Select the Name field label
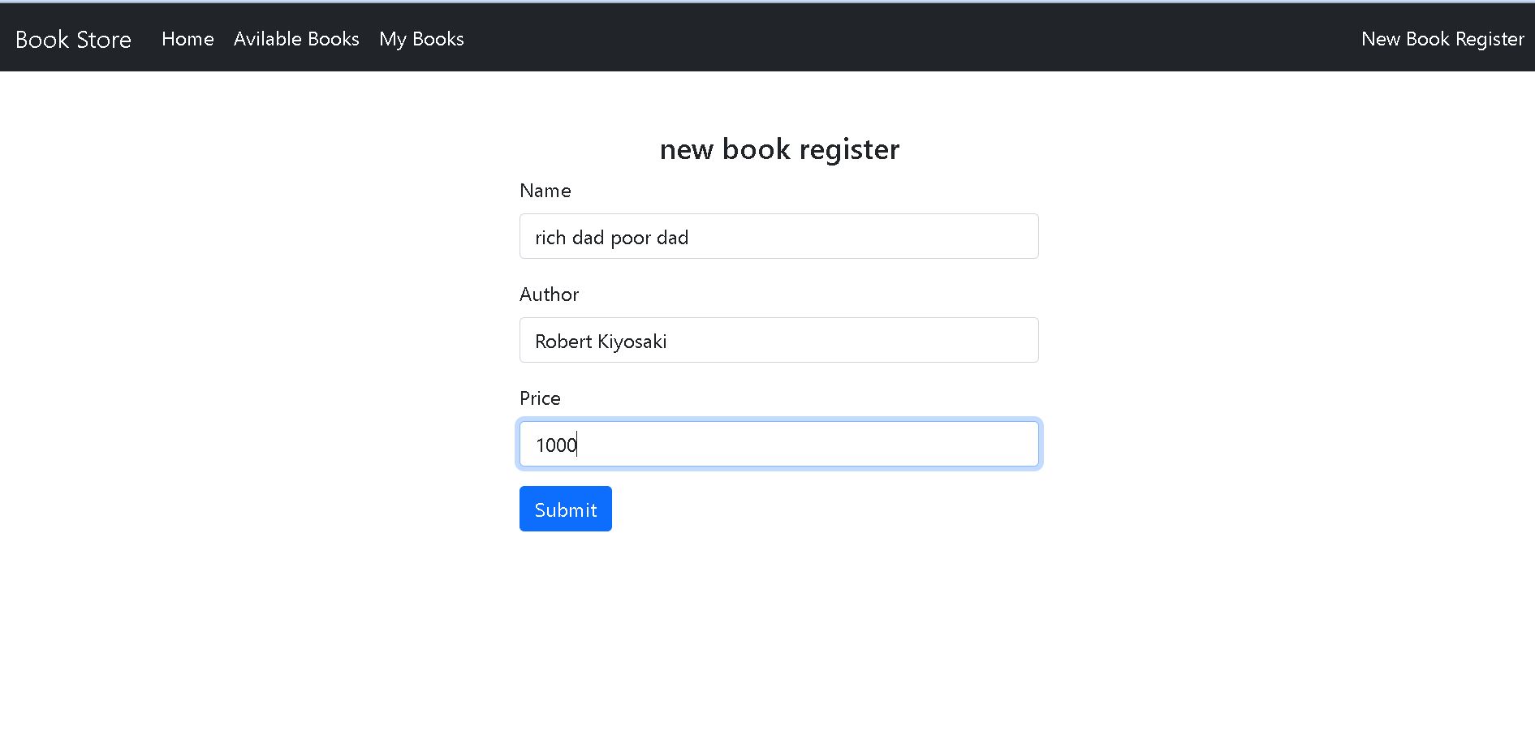 tap(545, 191)
